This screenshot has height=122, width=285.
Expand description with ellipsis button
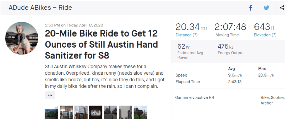[x=50, y=95]
